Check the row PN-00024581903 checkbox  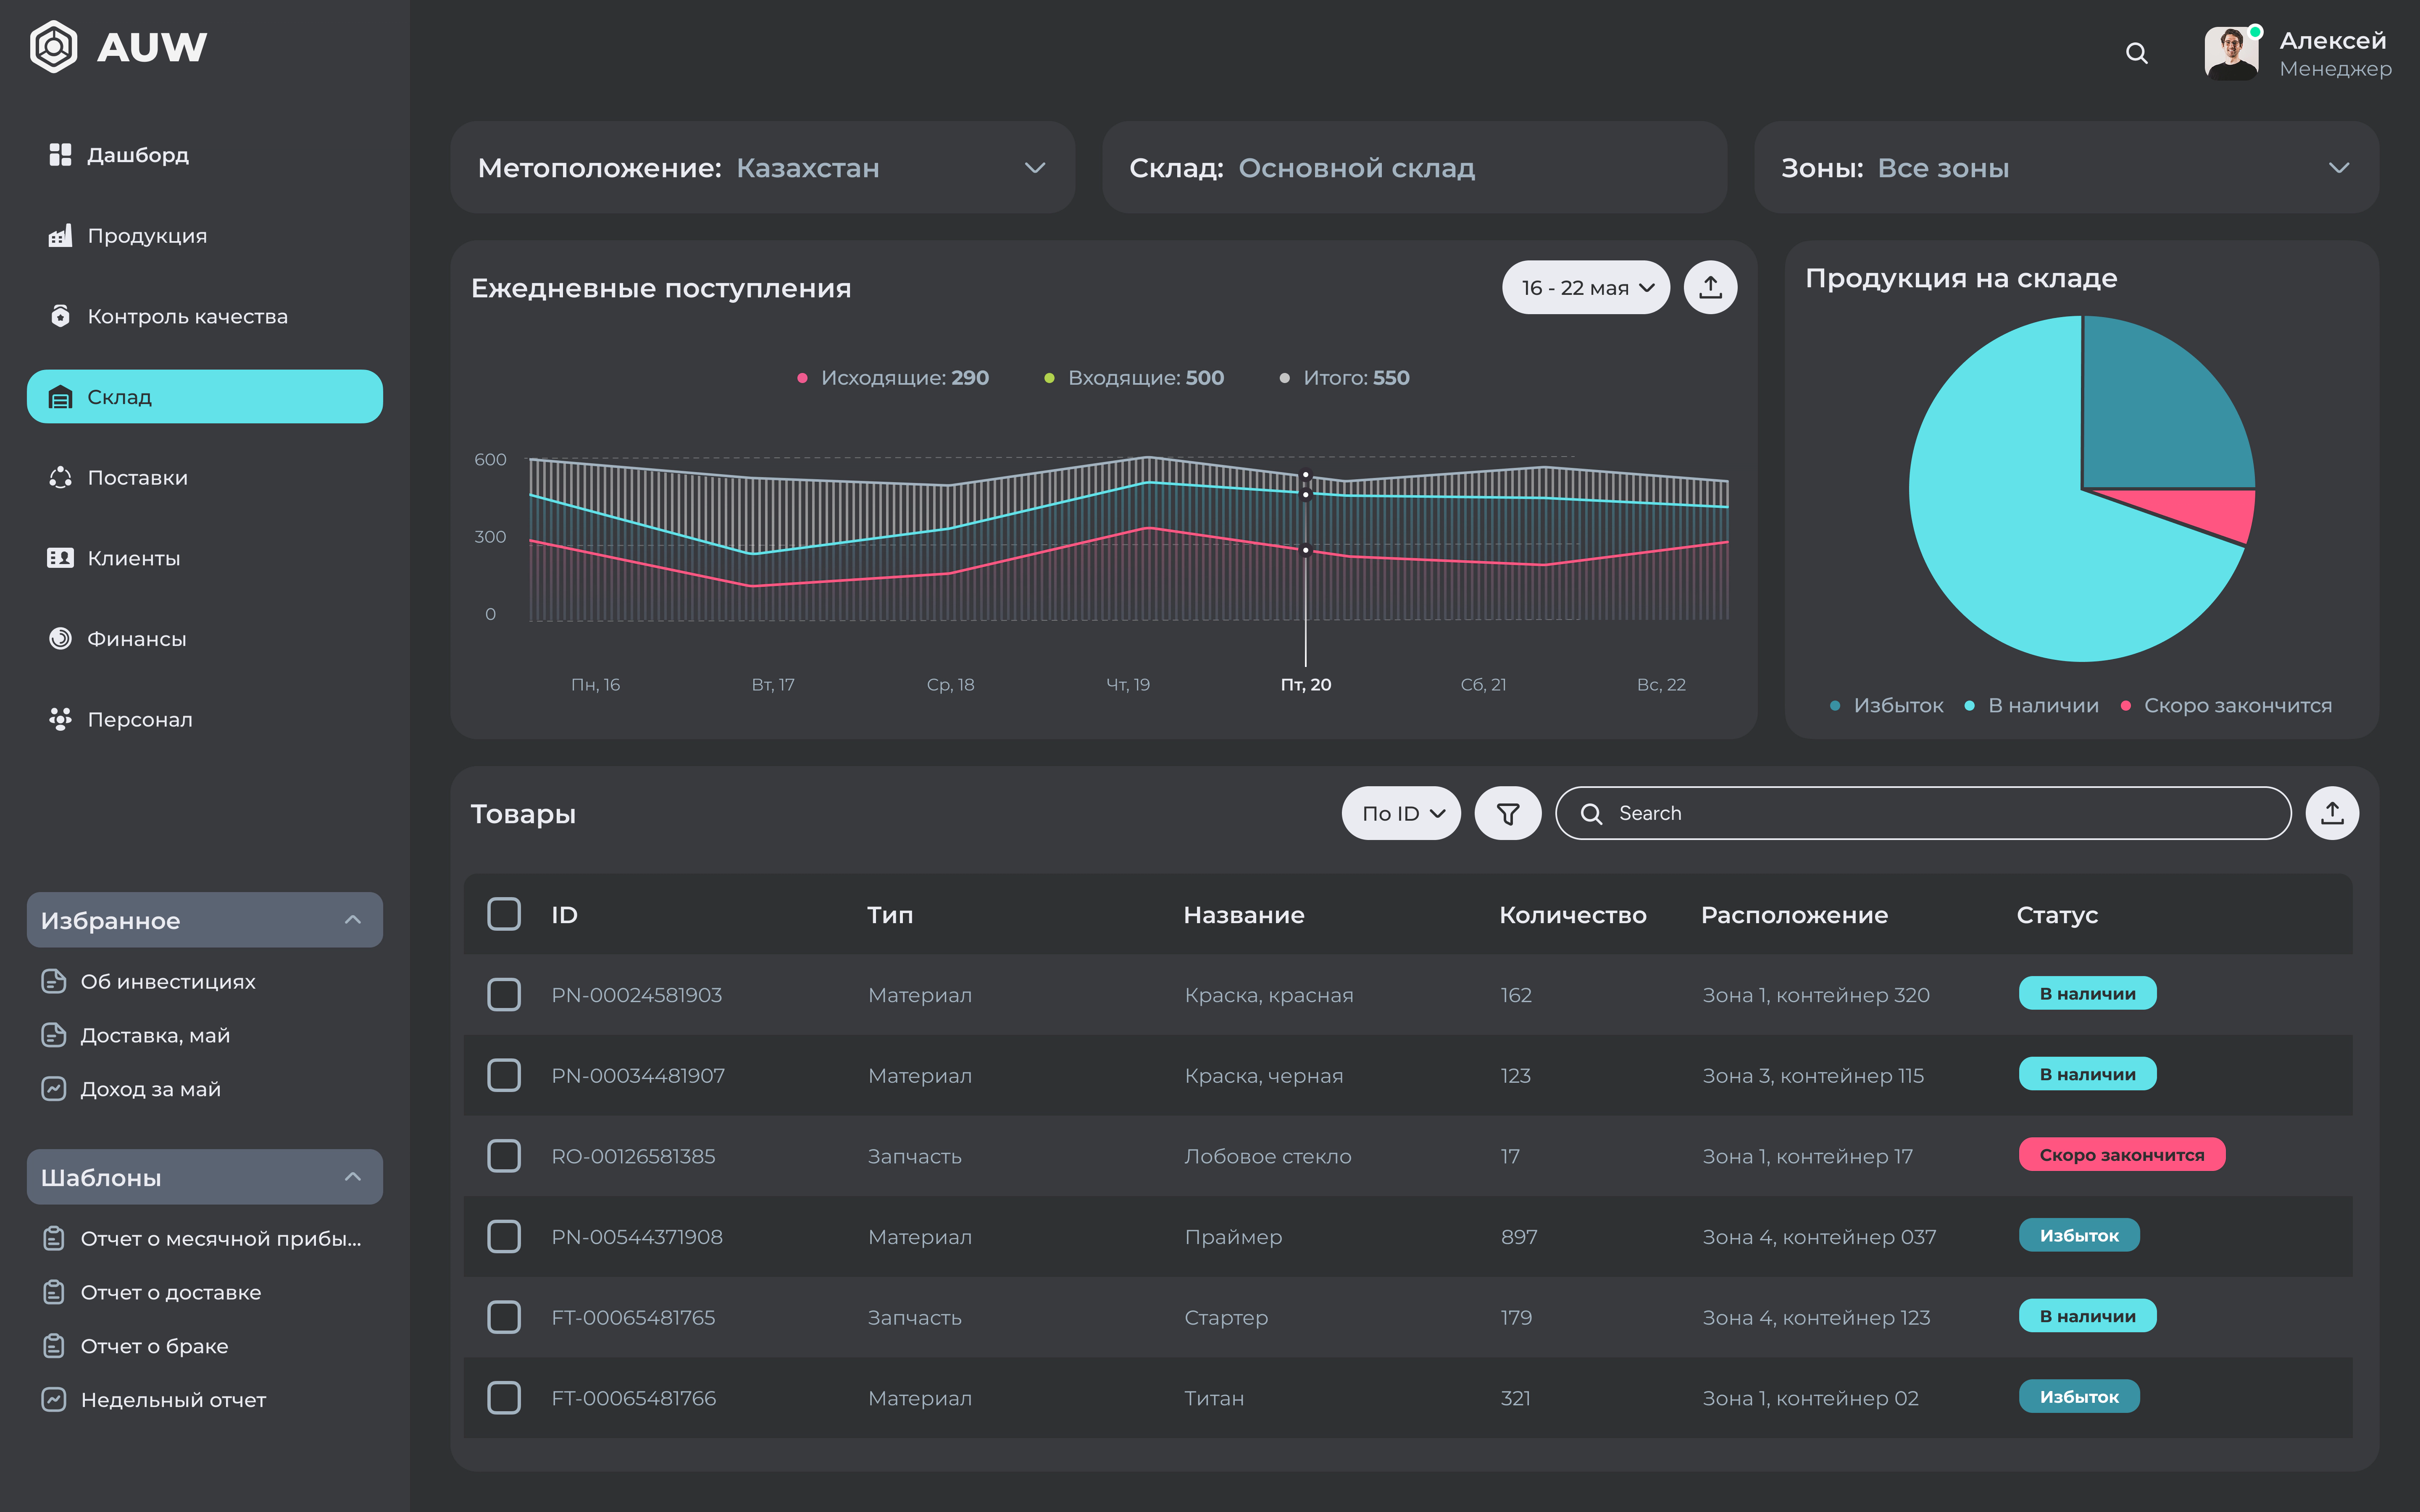(x=504, y=995)
